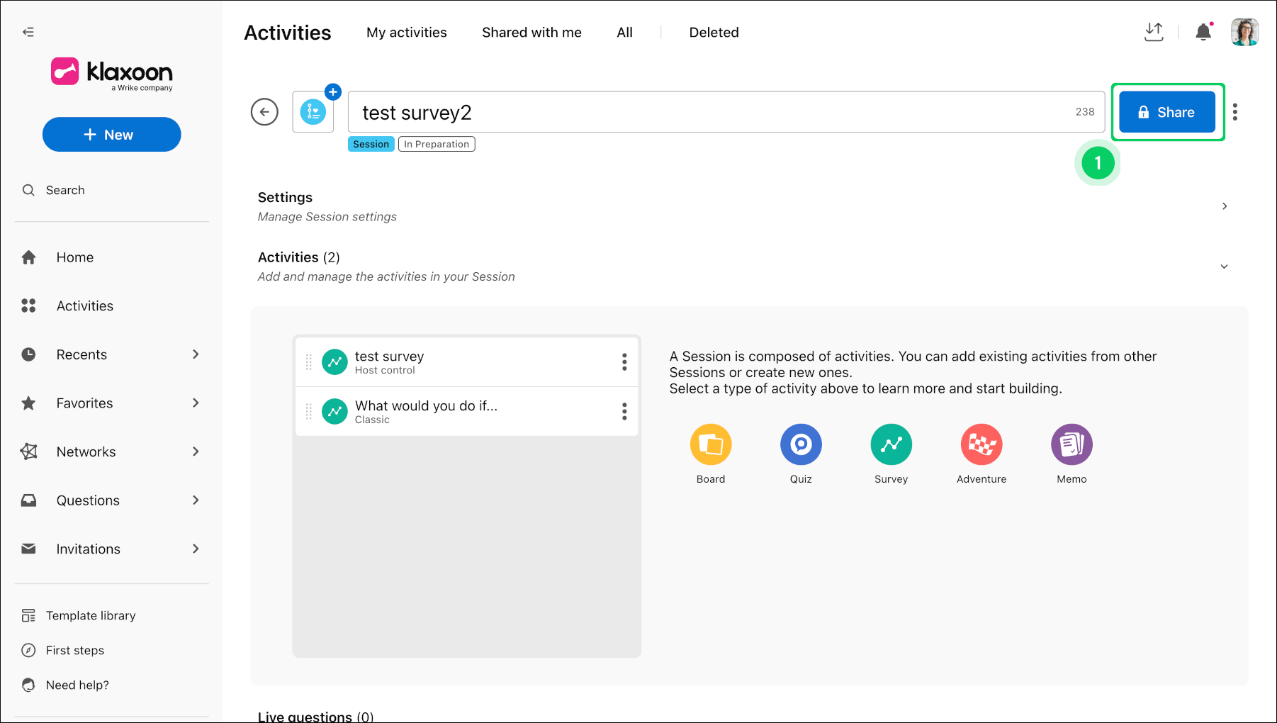Viewport: 1277px width, 723px height.
Task: Open Template library link
Action: point(91,615)
